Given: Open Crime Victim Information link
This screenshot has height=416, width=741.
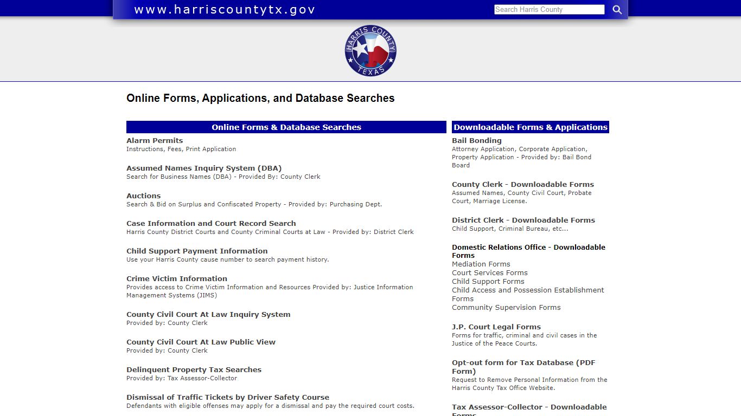Looking at the screenshot, I should click(177, 278).
